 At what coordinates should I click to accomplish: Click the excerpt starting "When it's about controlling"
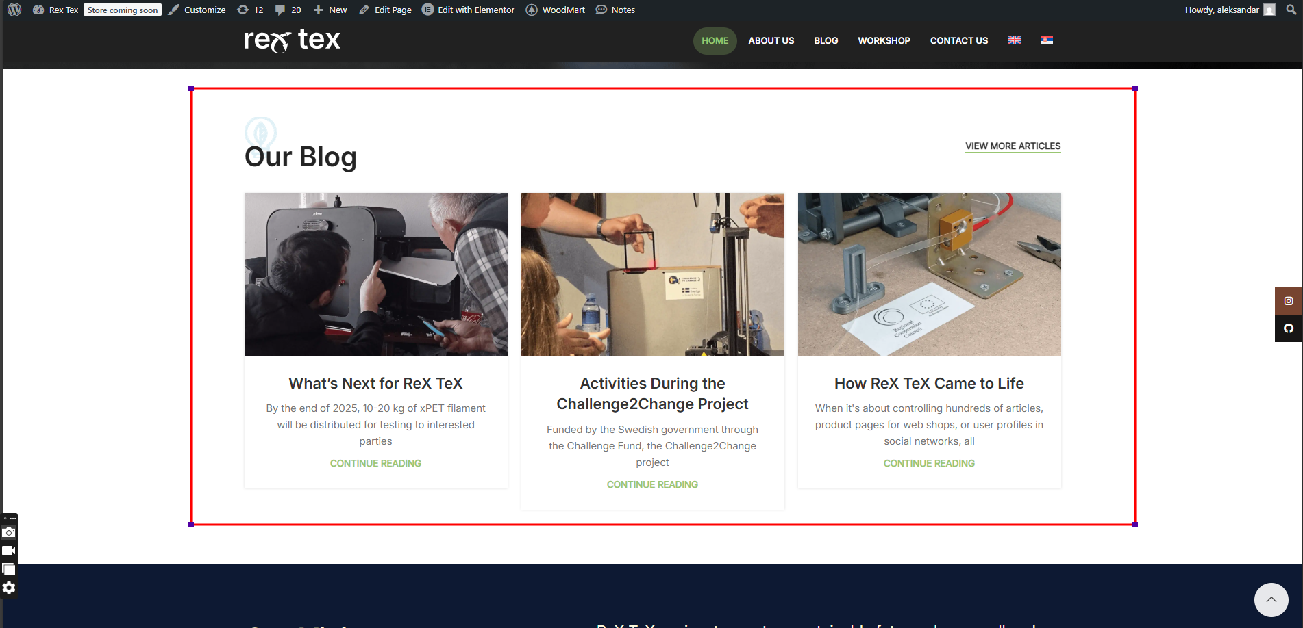pyautogui.click(x=930, y=425)
